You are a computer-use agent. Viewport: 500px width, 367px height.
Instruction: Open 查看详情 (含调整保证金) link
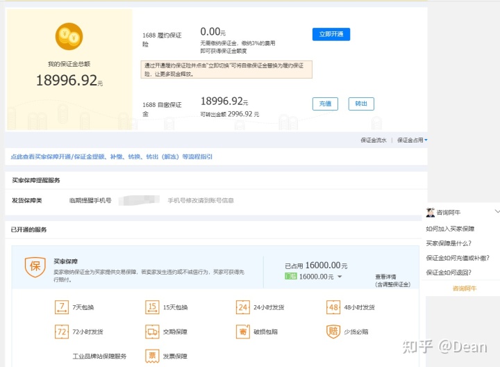tap(393, 281)
